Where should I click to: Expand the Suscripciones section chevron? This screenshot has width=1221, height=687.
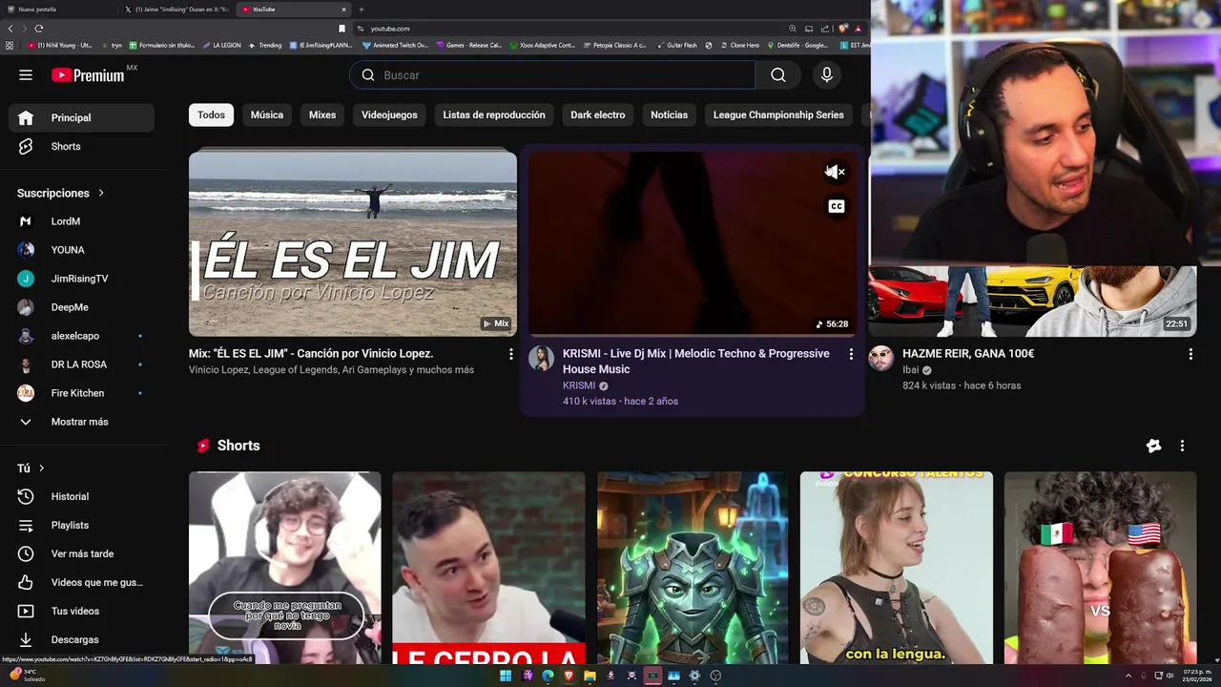(x=101, y=193)
